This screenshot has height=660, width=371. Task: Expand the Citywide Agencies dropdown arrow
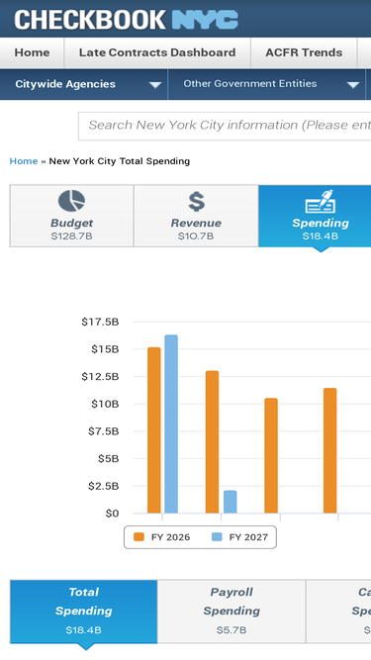coord(155,85)
